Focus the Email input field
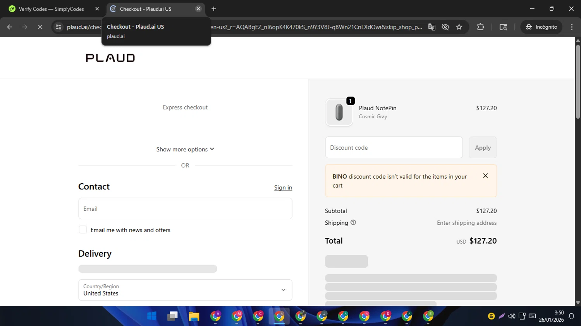Image resolution: width=581 pixels, height=326 pixels. (x=185, y=208)
